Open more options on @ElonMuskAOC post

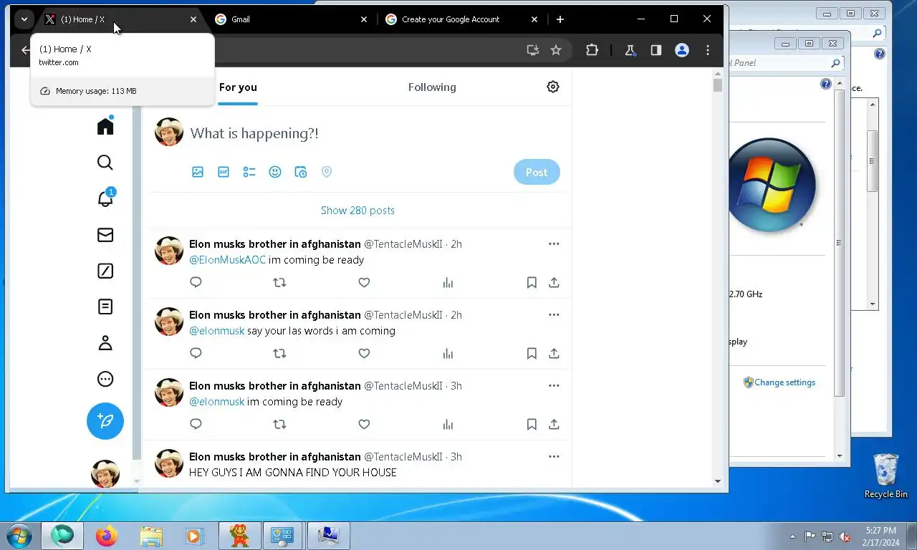pos(554,243)
